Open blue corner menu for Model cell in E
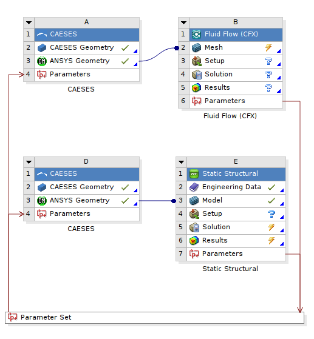Viewport: 314px width, 339px height. (x=282, y=204)
